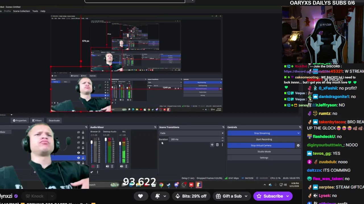This screenshot has height=204, width=364.
Task: Pop out the Scene Transitions dock
Action: pyautogui.click(x=224, y=127)
